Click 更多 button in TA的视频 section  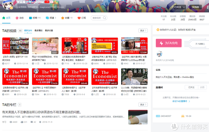point(143,30)
